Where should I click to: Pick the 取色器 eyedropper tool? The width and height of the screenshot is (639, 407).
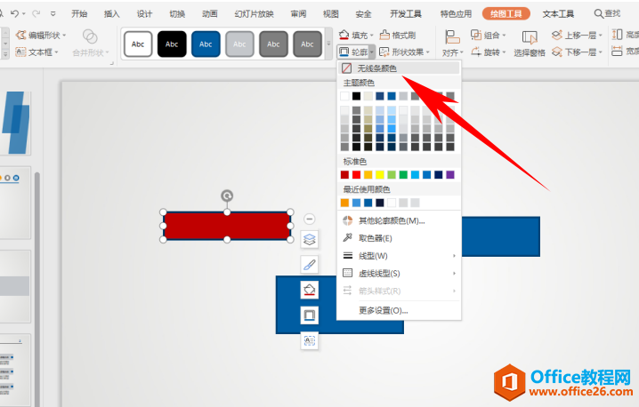pyautogui.click(x=375, y=238)
